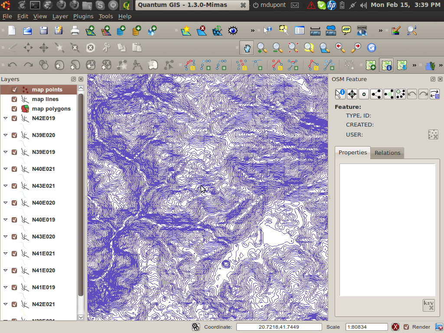444x333 pixels.
Task: Collapse the N41E019 layer tree
Action: click(x=5, y=287)
